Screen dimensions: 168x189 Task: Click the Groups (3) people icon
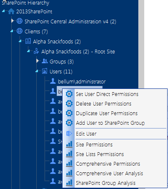(45, 61)
